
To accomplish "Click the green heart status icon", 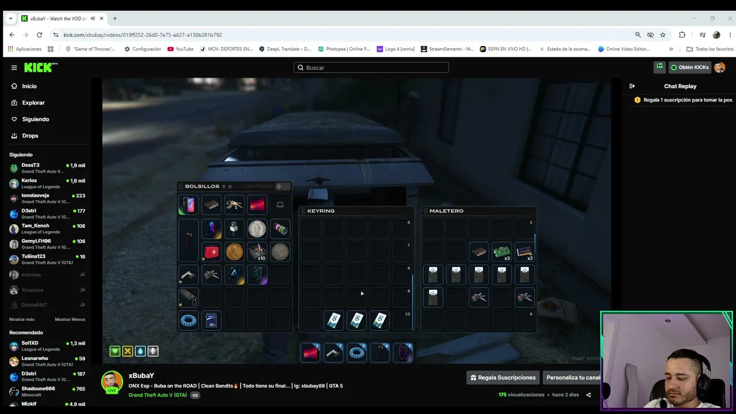I will pos(115,351).
